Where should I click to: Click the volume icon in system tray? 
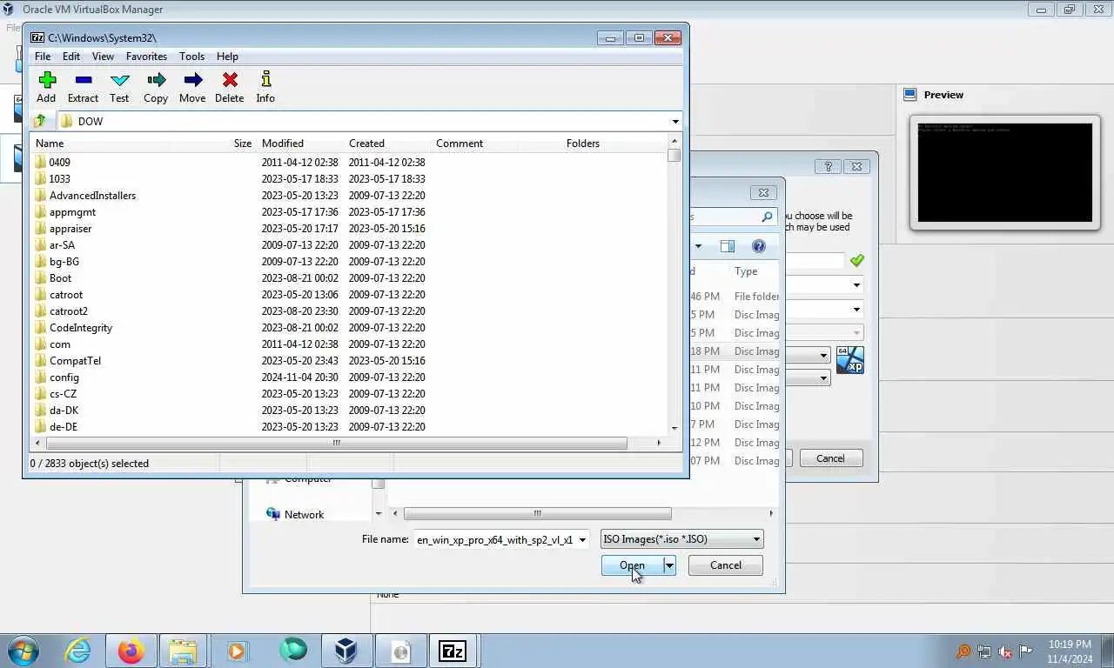[1005, 651]
